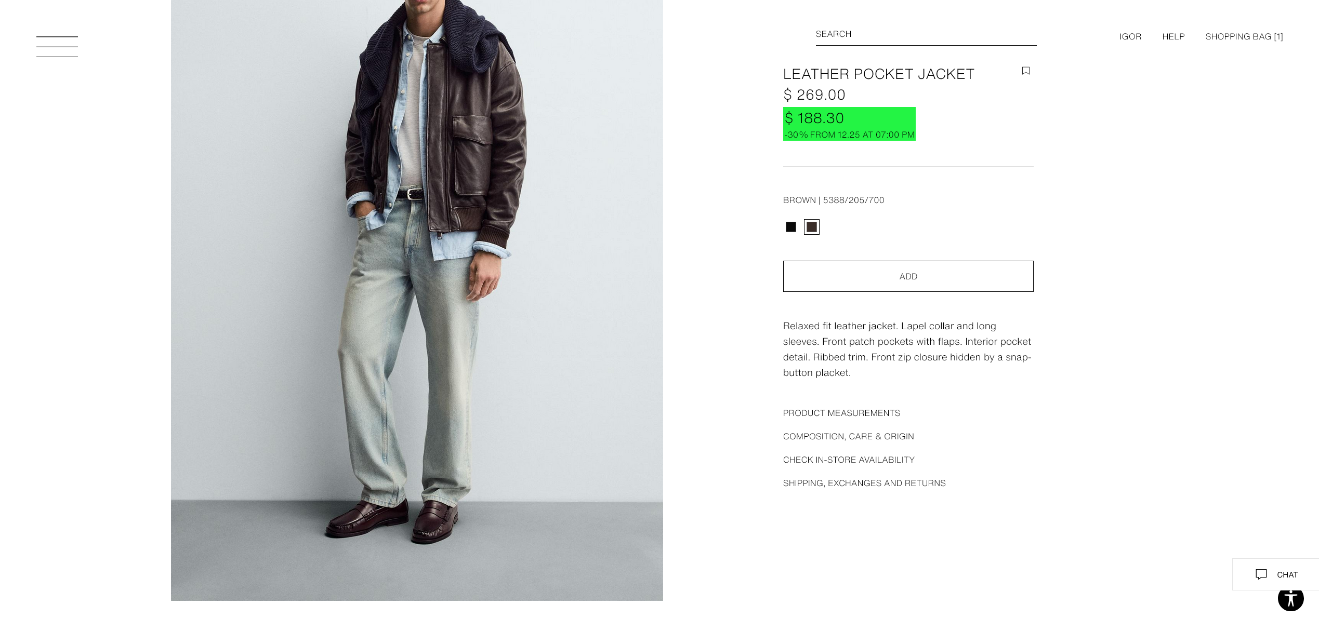This screenshot has width=1319, height=632.
Task: Click the chat speech bubble icon
Action: pyautogui.click(x=1261, y=574)
